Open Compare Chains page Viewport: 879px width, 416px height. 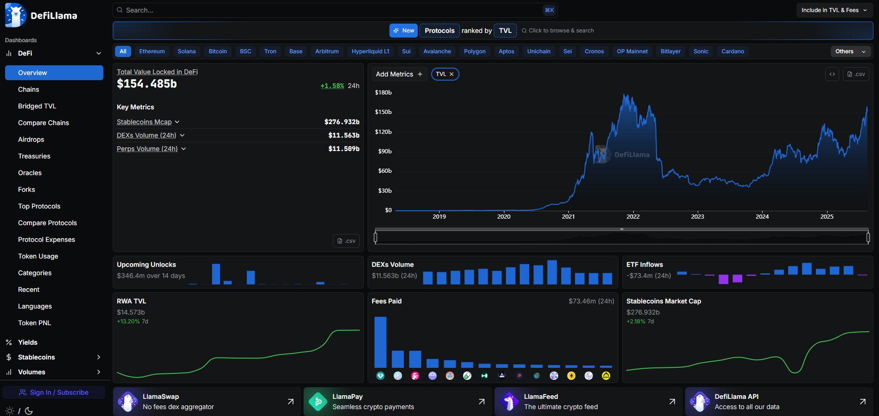(44, 123)
